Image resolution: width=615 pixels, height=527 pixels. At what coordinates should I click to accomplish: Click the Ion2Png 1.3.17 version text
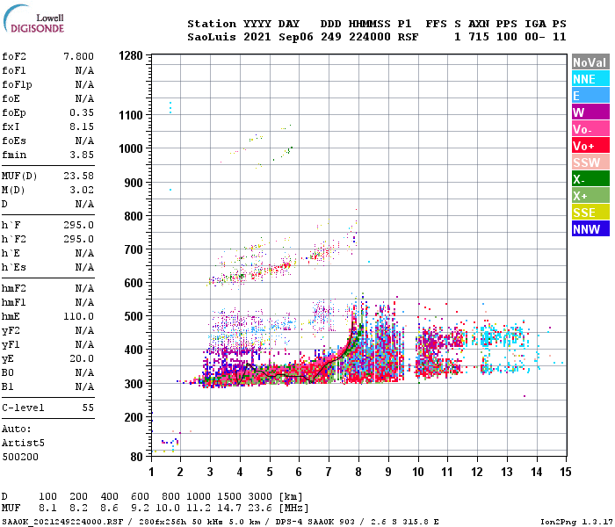576,522
